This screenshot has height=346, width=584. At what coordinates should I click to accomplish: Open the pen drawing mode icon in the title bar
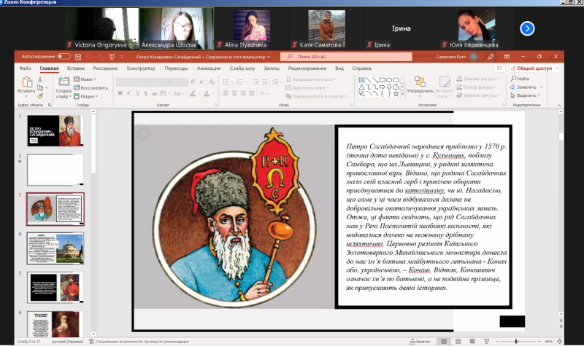[491, 57]
